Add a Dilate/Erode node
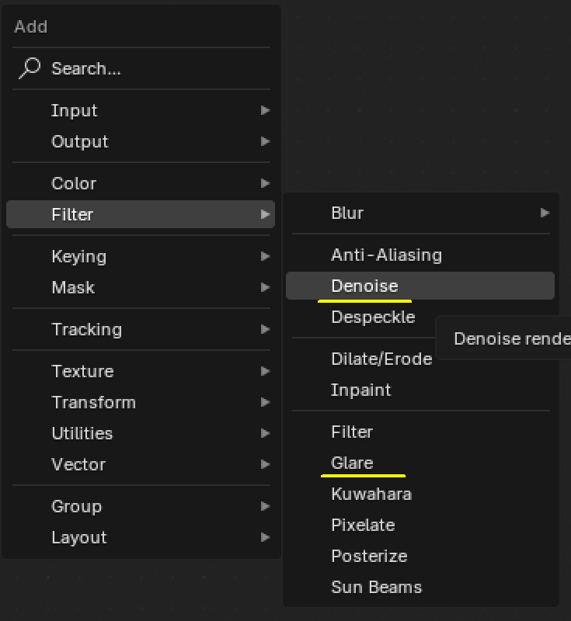571x621 pixels. (x=381, y=359)
